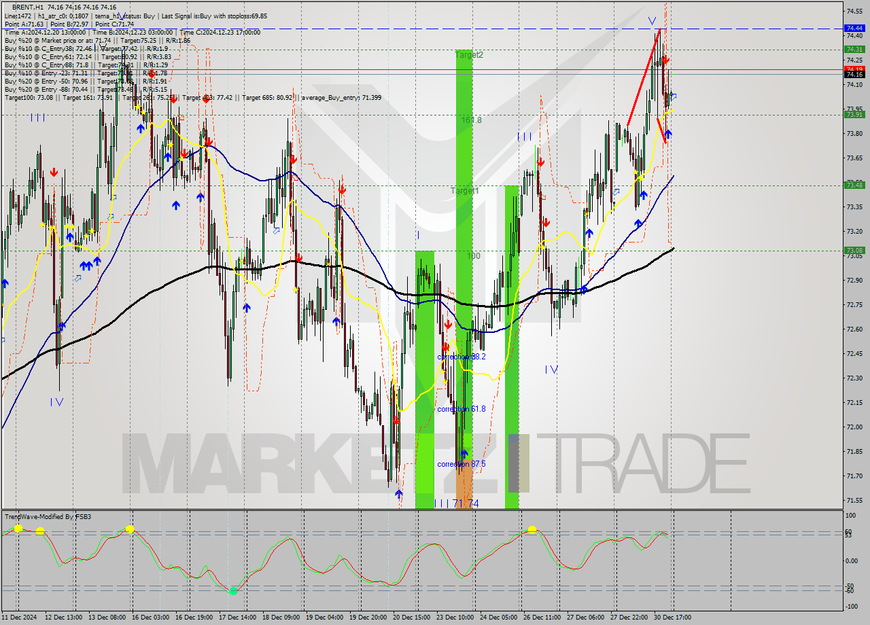Click the red 74.19 price tag

click(854, 69)
